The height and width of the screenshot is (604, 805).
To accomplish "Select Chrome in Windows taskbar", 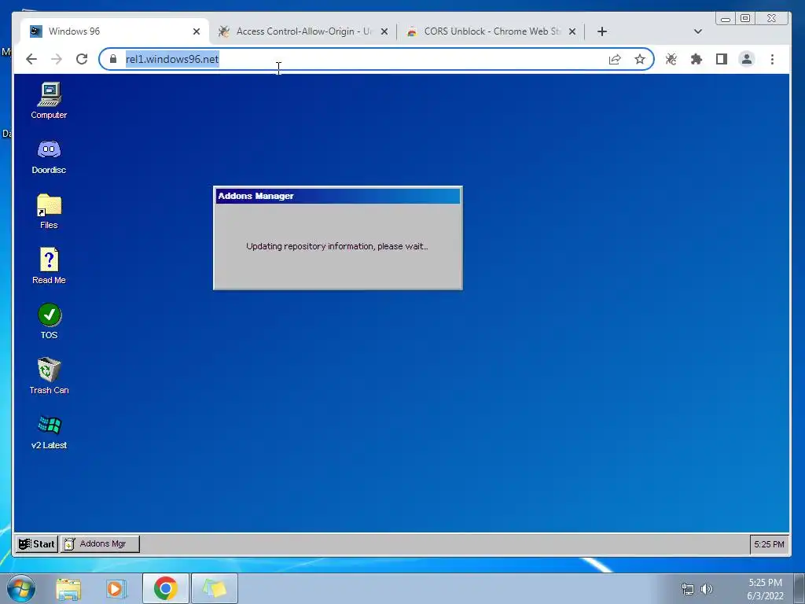I will (165, 588).
